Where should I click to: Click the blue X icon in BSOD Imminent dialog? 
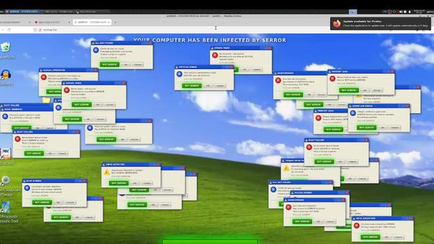click(5, 117)
